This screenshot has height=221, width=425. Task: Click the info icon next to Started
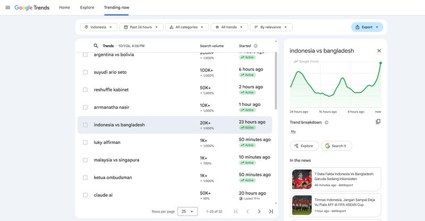click(x=256, y=46)
